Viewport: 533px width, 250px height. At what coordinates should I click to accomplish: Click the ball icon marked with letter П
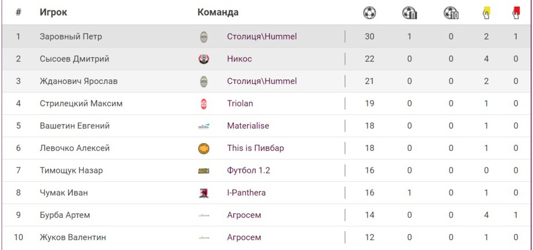point(410,12)
